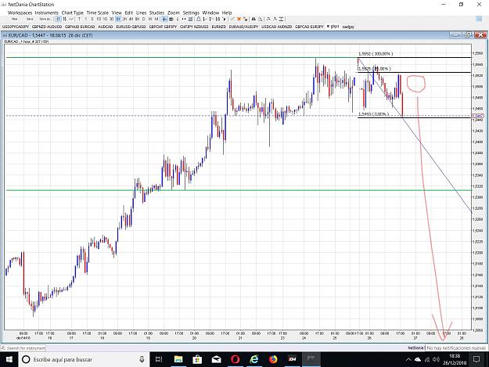This screenshot has height=367, width=489.
Task: Switch to GBPAUD EURCAD workspace tab
Action: [80, 27]
